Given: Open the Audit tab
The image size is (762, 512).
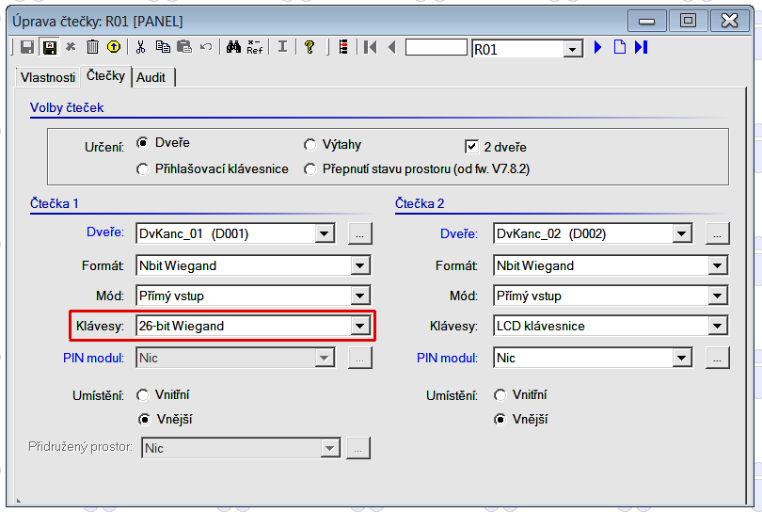Looking at the screenshot, I should (151, 77).
